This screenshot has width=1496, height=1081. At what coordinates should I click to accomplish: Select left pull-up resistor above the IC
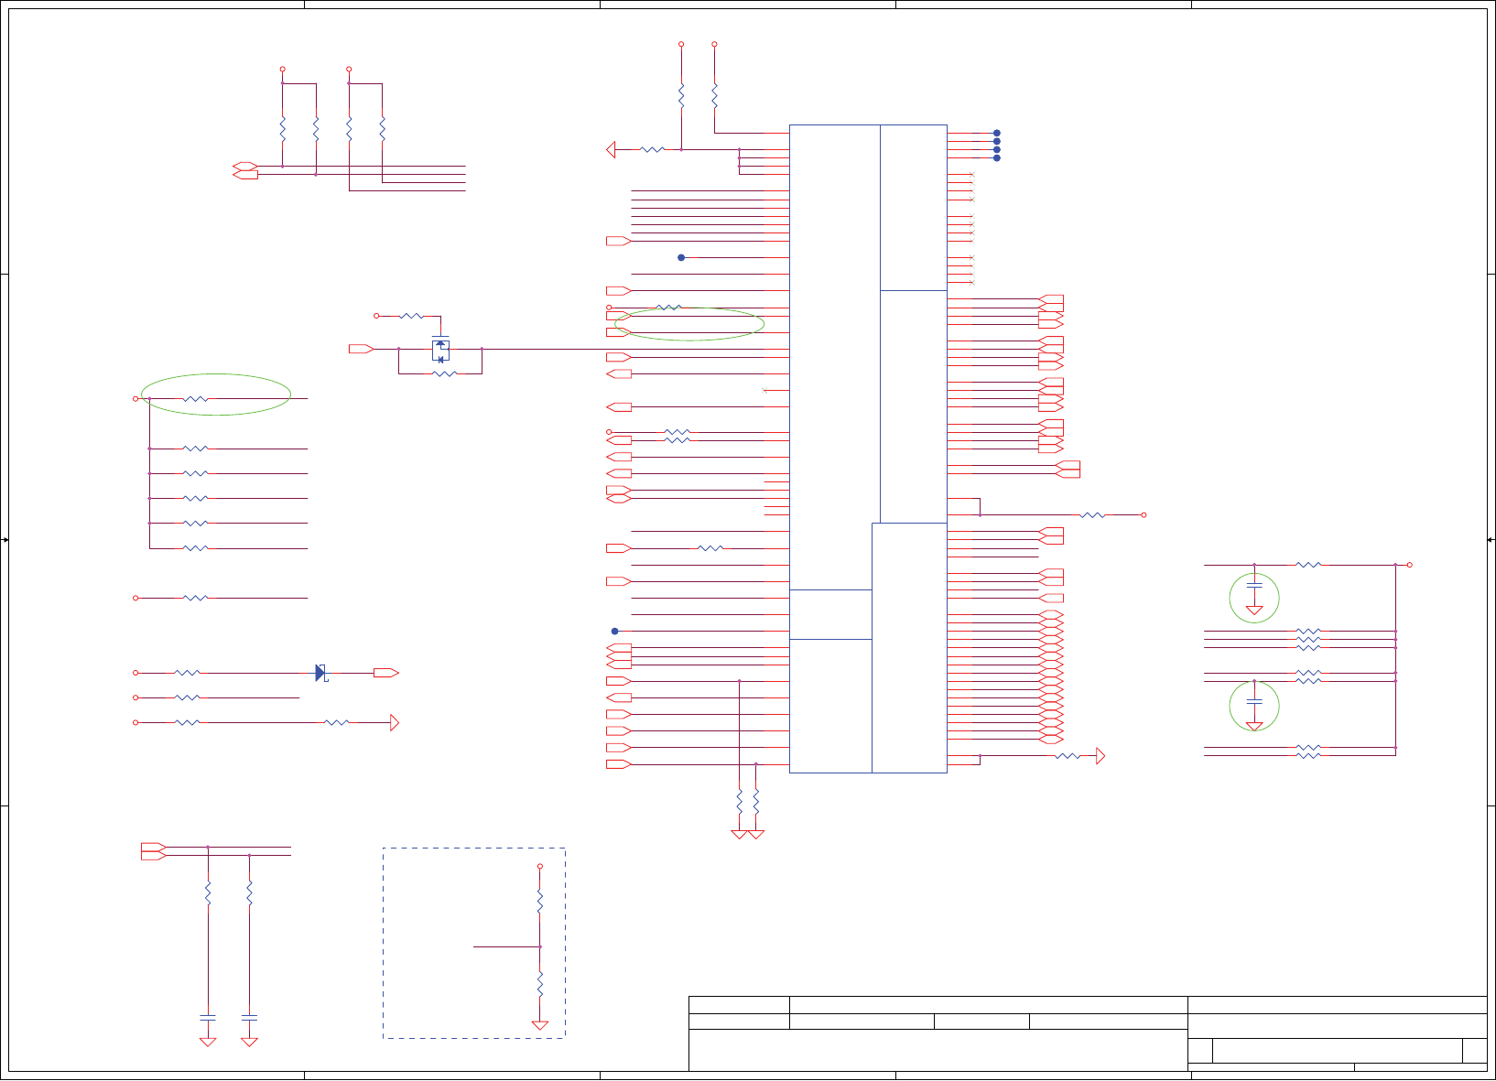681,94
